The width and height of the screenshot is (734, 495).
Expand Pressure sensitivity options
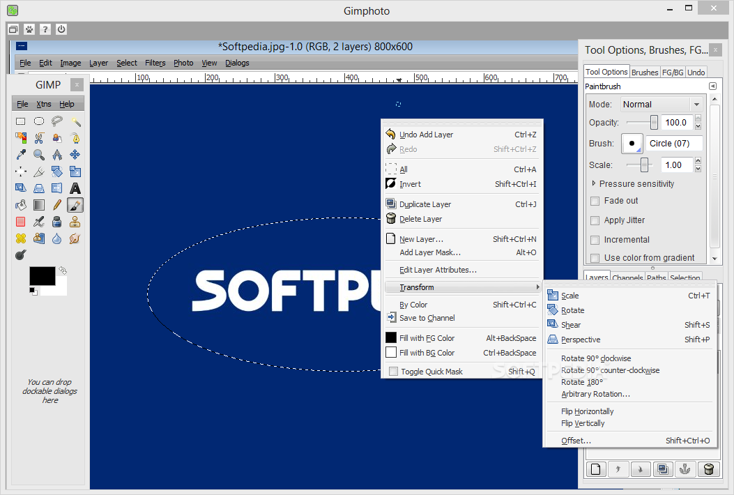click(x=594, y=183)
